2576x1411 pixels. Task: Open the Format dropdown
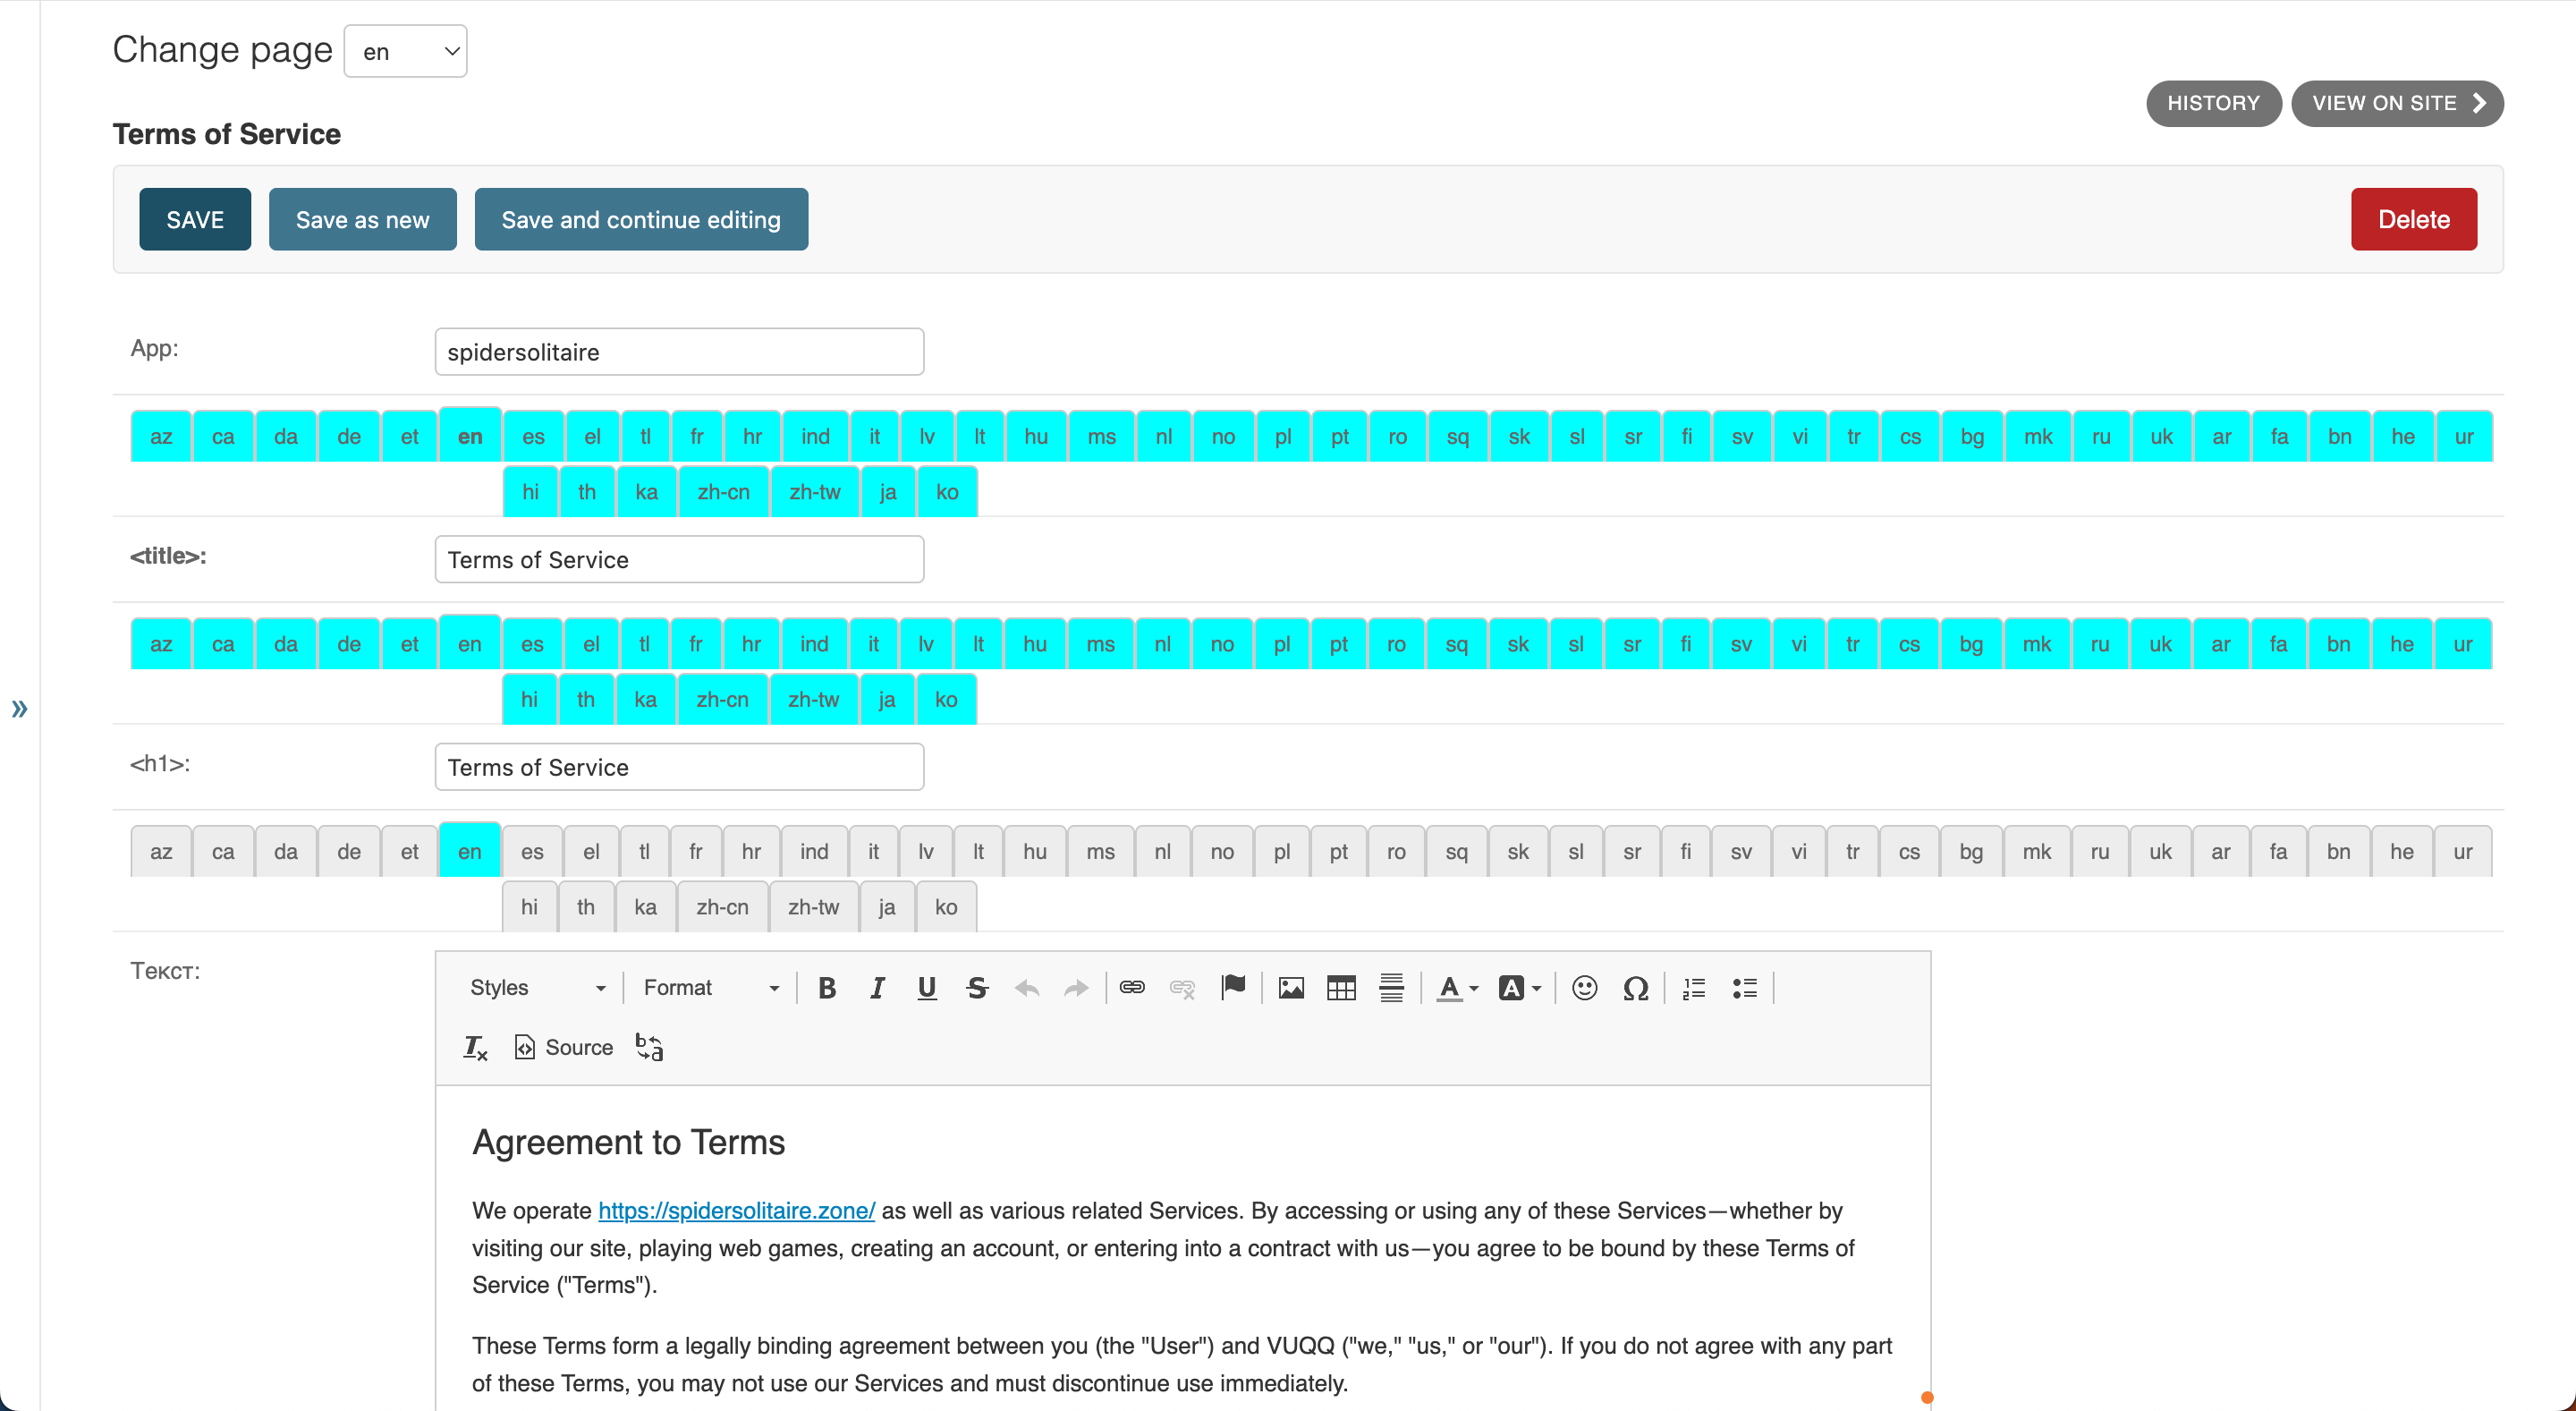[710, 988]
